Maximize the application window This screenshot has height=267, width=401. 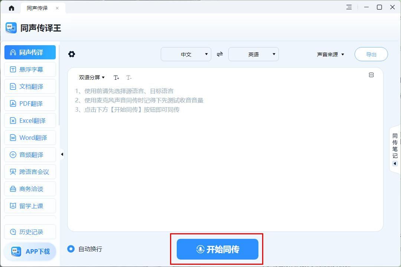(379, 7)
